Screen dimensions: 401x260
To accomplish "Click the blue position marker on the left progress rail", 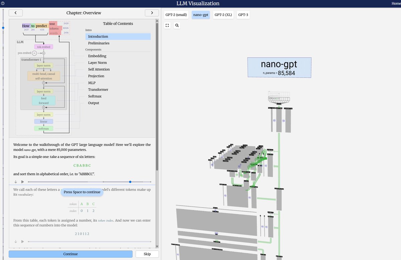I will pos(3,28).
